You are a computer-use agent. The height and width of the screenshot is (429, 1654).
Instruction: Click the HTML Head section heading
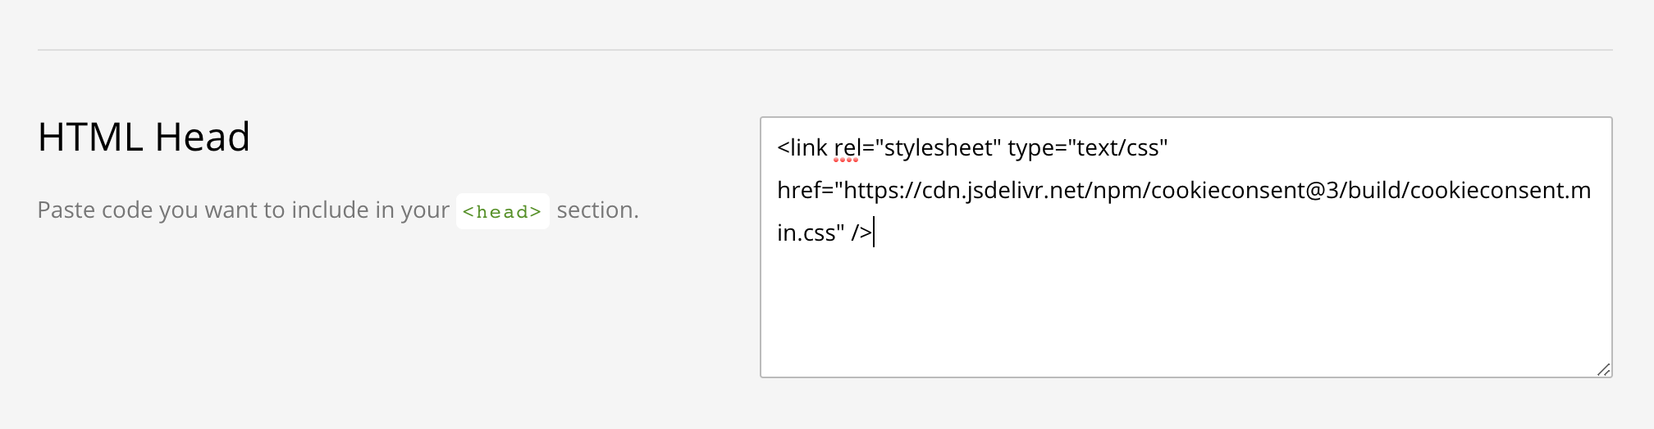(x=144, y=137)
